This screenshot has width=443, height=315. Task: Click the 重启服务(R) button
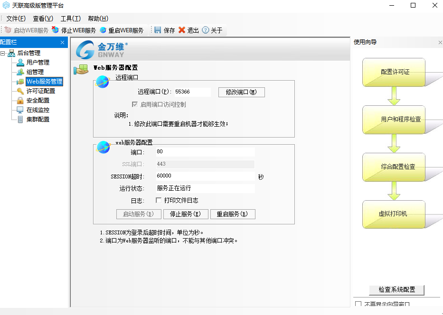(233, 214)
